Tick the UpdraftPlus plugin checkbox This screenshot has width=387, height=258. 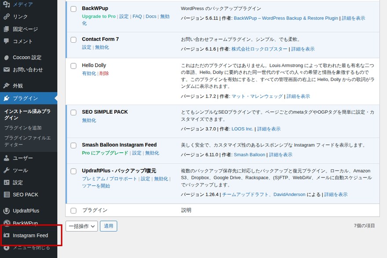coord(73,171)
